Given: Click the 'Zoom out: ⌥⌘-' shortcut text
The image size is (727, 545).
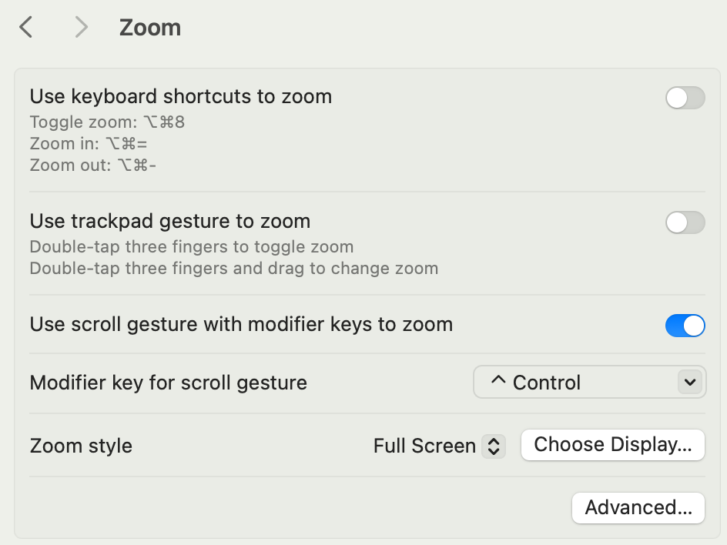Looking at the screenshot, I should coord(93,165).
